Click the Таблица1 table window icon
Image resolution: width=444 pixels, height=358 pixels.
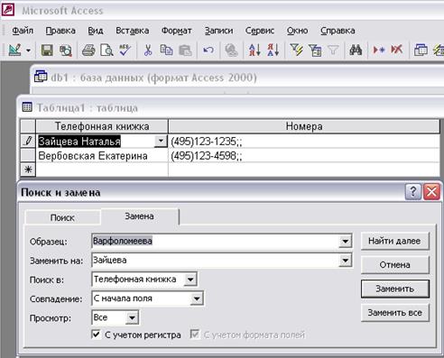click(x=27, y=106)
